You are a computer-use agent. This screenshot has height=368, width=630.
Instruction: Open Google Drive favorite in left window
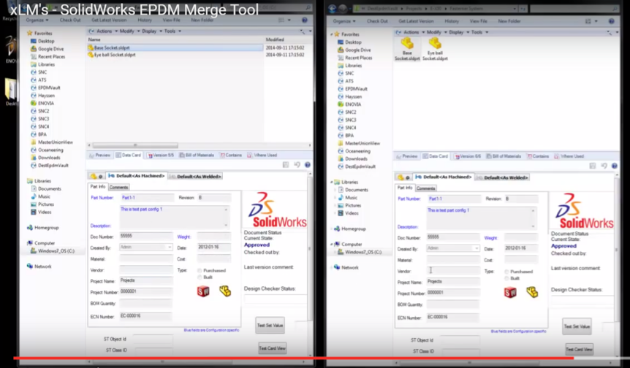[x=50, y=49]
